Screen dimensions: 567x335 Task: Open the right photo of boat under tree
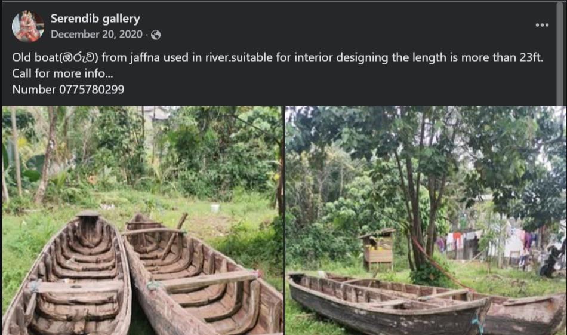coord(426,220)
